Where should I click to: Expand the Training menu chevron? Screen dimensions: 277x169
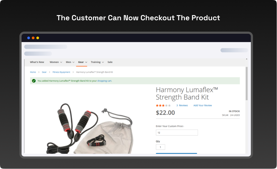(103, 62)
